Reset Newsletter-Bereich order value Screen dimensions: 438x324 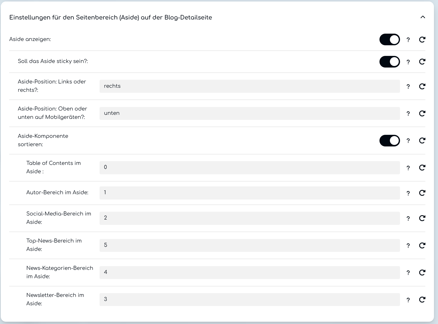422,299
